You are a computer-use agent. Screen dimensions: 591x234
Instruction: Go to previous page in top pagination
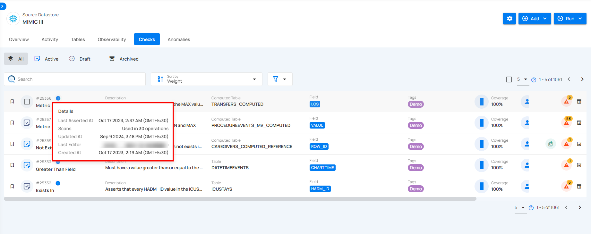569,79
